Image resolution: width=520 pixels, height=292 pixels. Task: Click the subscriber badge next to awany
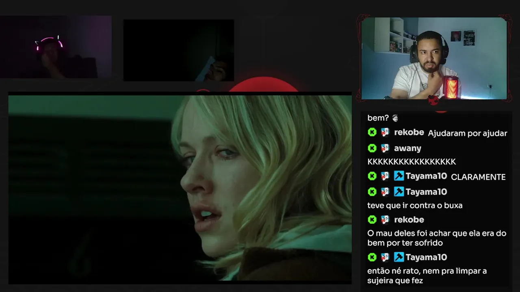point(385,148)
